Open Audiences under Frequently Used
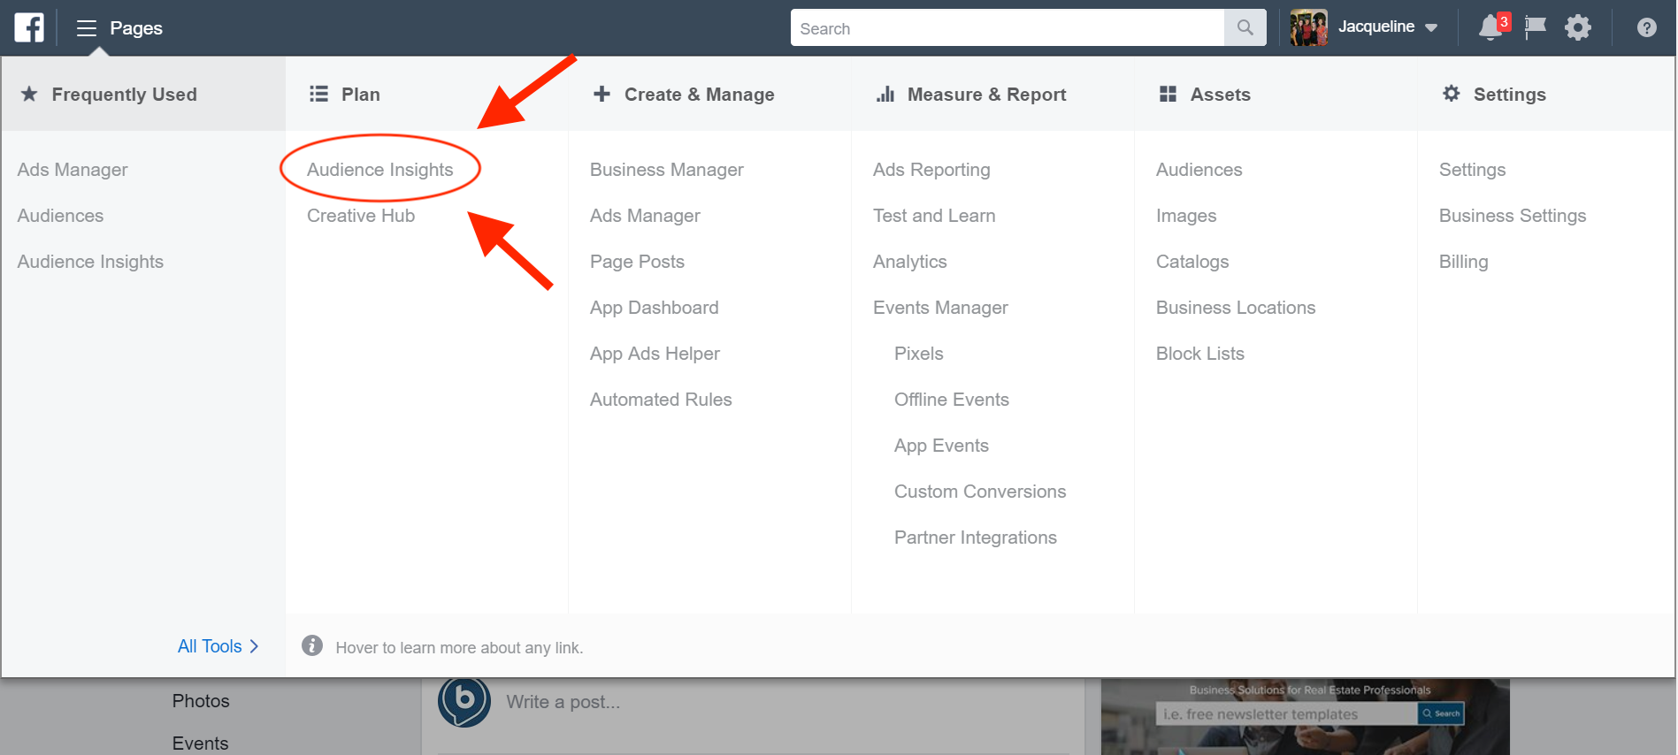The image size is (1678, 755). (x=60, y=216)
